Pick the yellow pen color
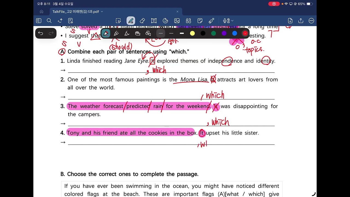 [192, 33]
